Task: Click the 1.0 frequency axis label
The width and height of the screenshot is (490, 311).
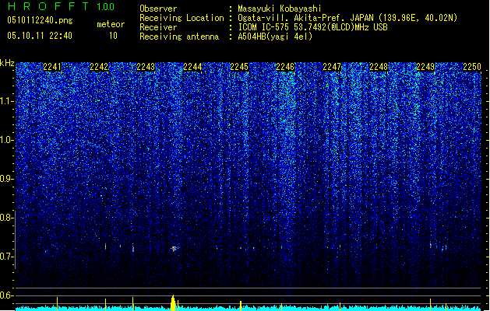Action: click(x=7, y=140)
